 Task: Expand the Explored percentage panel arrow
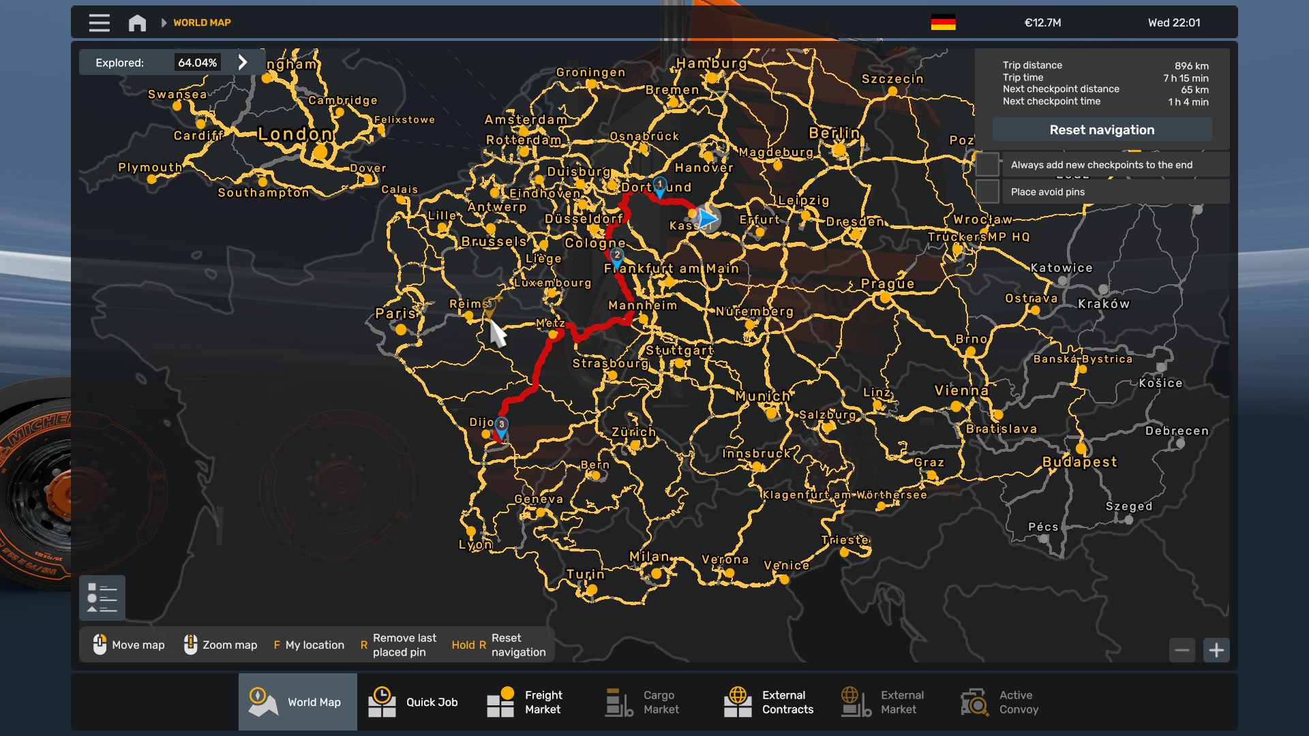[x=243, y=62]
